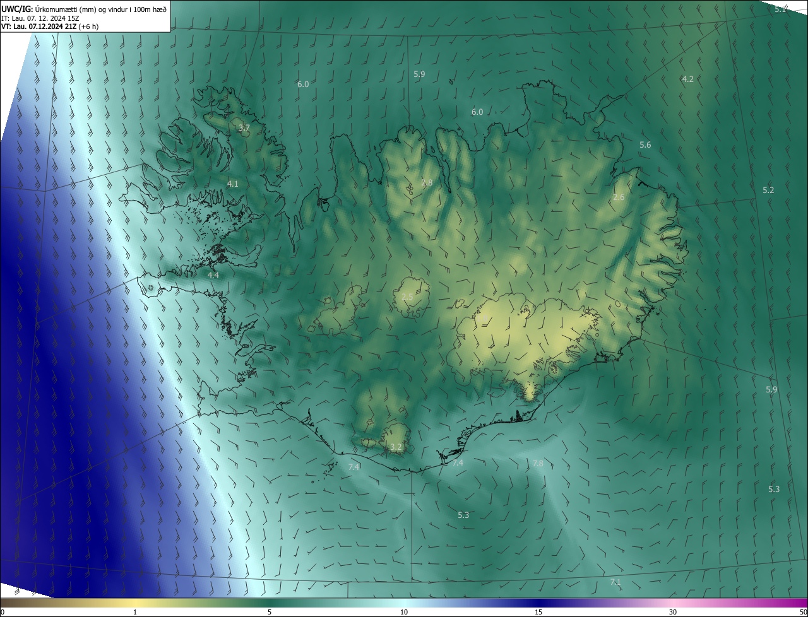Click the 0 tick label on the color scale

tap(3, 613)
